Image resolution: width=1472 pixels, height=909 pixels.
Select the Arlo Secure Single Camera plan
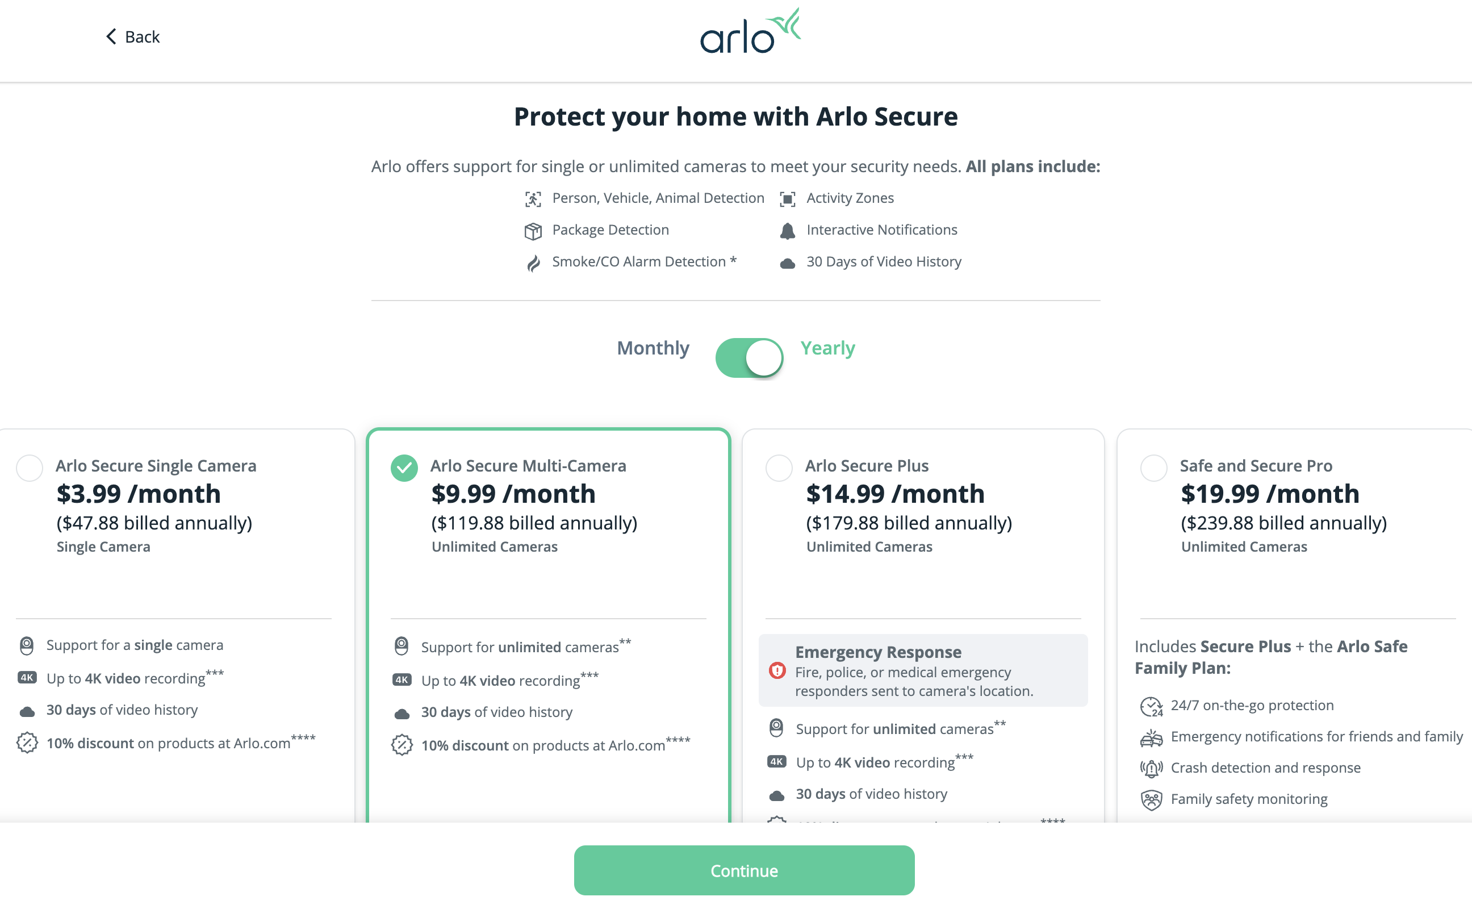[x=30, y=468]
